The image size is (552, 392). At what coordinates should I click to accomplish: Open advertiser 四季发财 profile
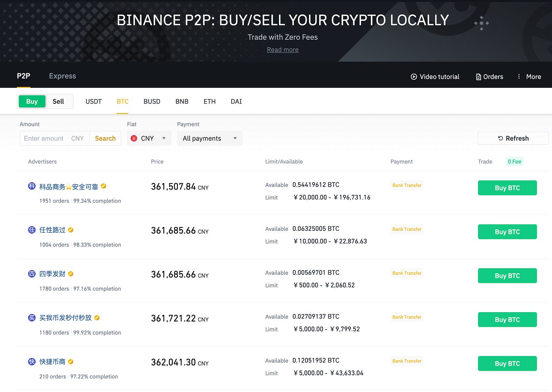[52, 274]
